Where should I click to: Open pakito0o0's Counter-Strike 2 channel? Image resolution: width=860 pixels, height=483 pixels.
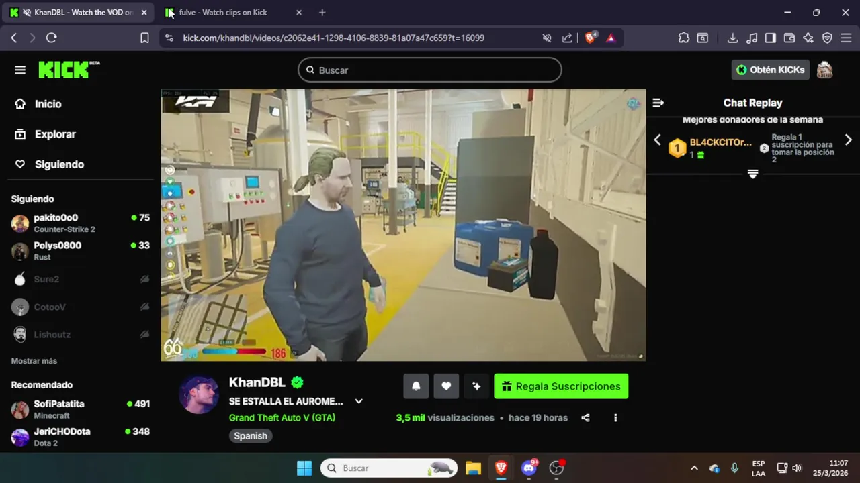tap(81, 223)
